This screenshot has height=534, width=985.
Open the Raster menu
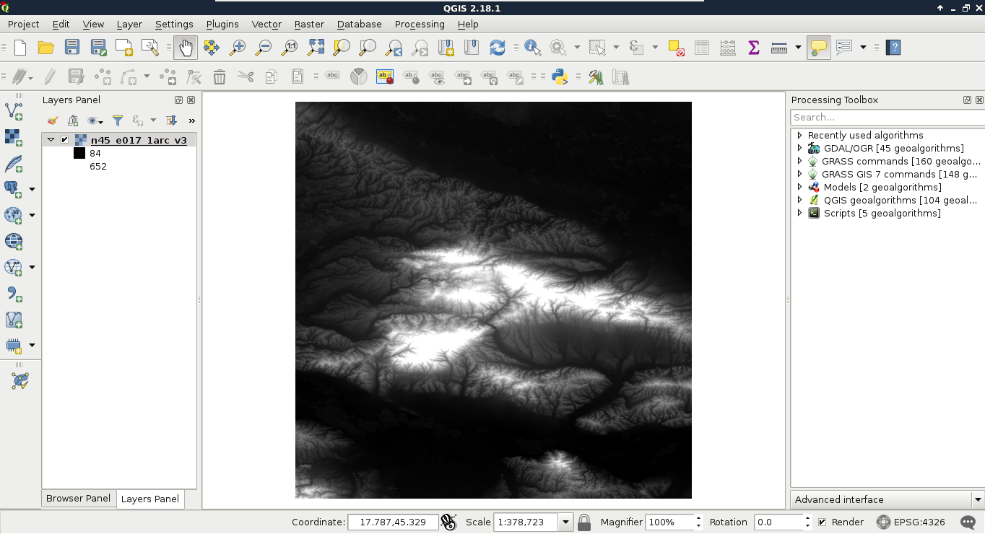pos(308,24)
